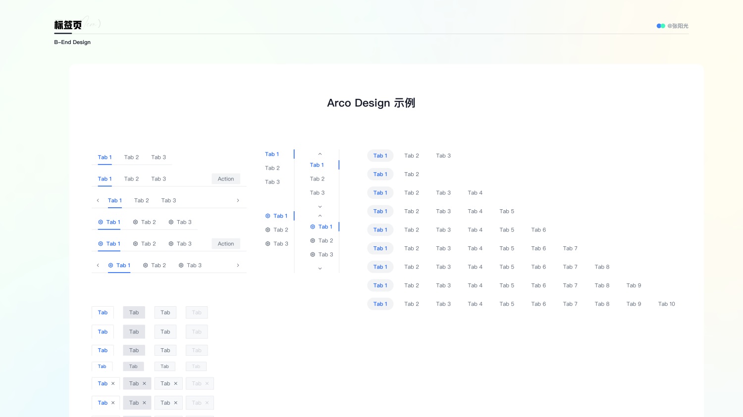Click Tab 2 gear icon in horizontal icon row with scroll arrows
Screen dimensions: 743x417
145,266
